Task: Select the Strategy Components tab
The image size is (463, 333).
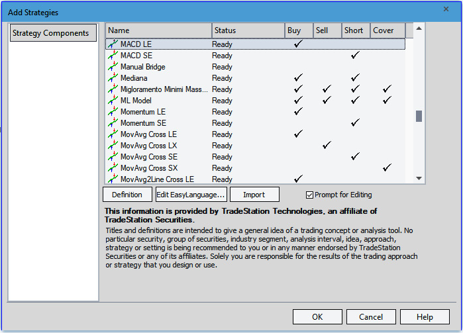Action: click(x=53, y=32)
